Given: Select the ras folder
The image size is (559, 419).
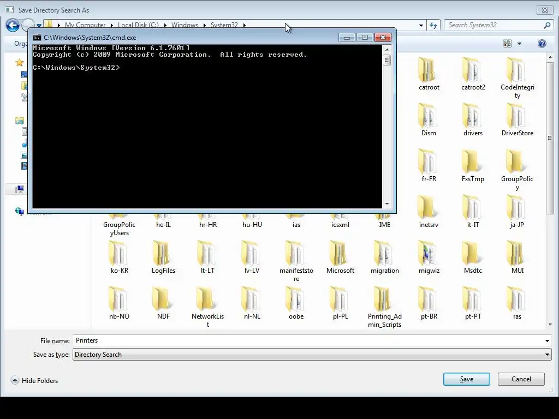Looking at the screenshot, I should pos(517,303).
